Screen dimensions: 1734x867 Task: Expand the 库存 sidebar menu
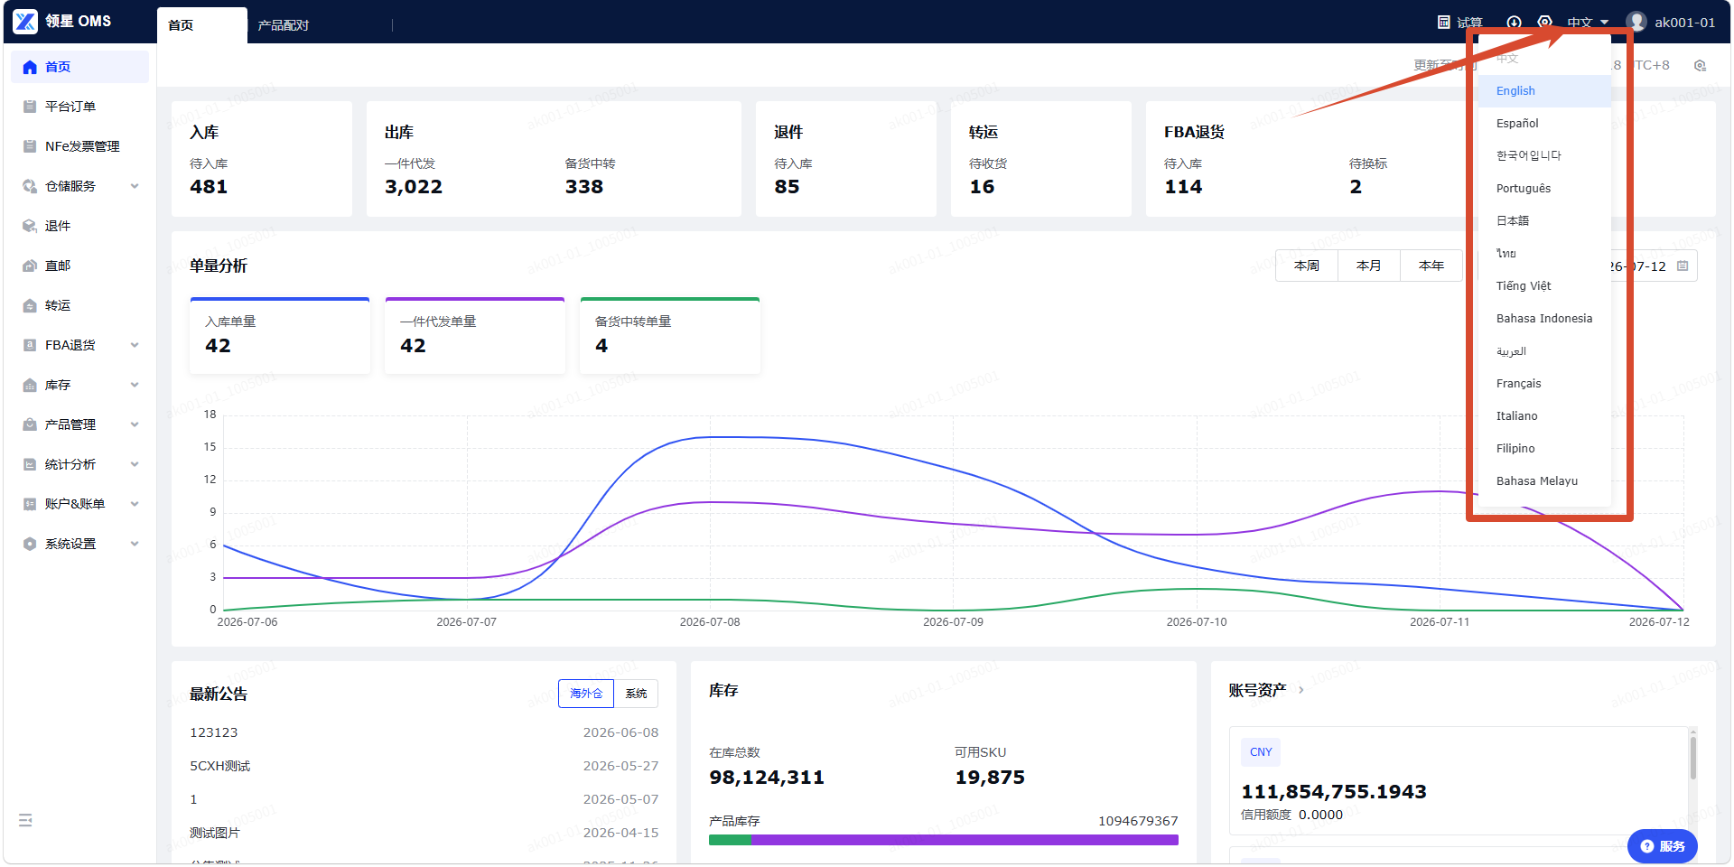80,385
